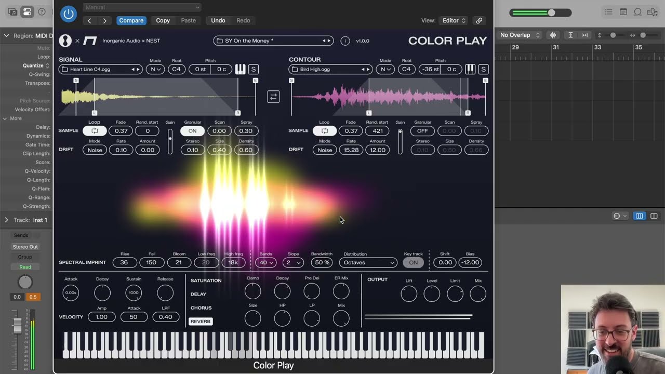Click the Output Lift knob
Screen dimensions: 665x374
point(409,294)
